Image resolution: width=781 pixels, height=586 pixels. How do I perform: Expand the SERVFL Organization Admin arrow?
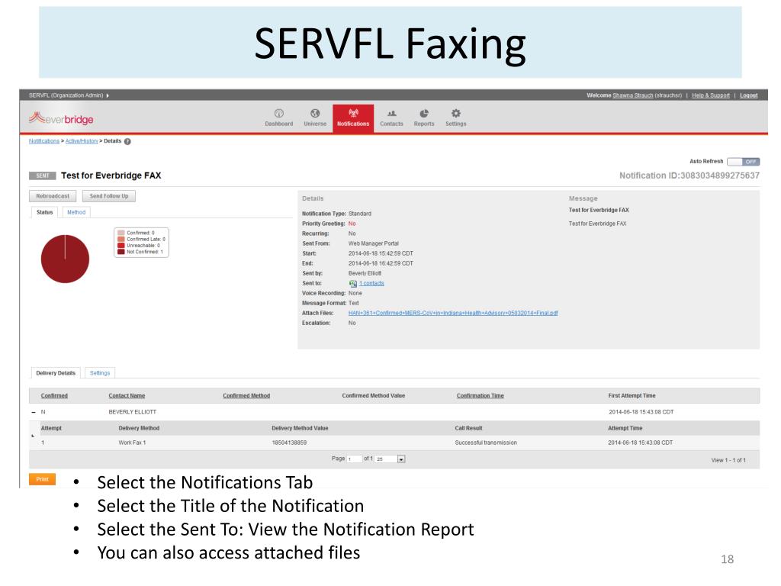click(x=108, y=95)
